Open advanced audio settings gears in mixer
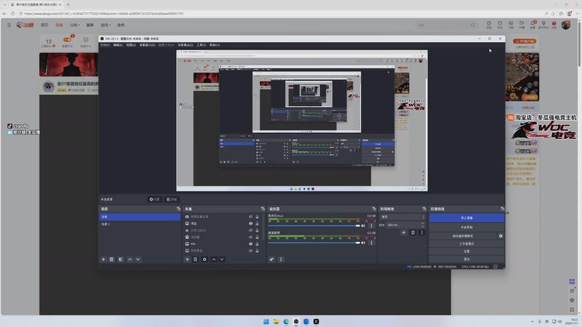 [x=272, y=259]
